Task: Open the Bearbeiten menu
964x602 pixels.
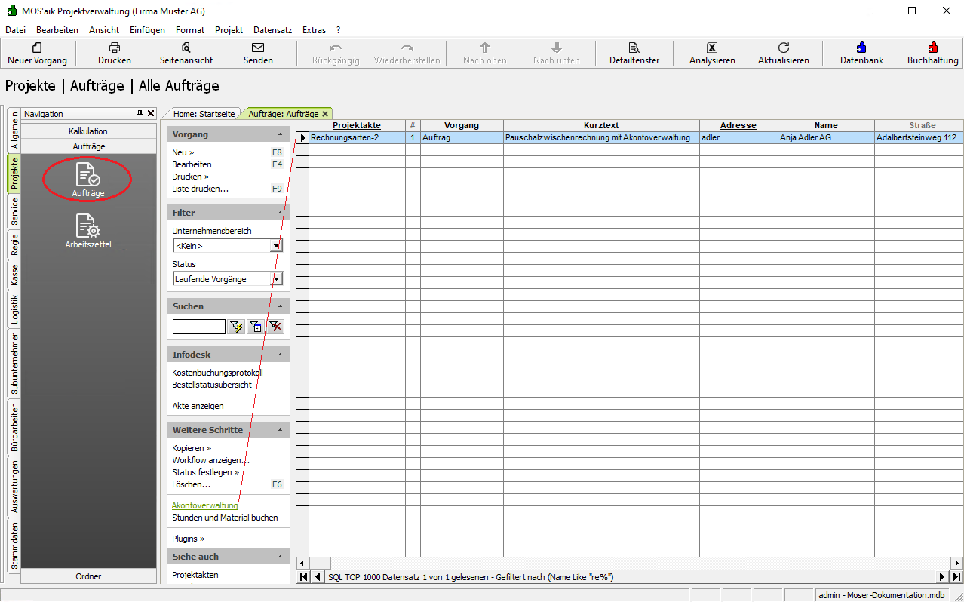Action: click(57, 30)
